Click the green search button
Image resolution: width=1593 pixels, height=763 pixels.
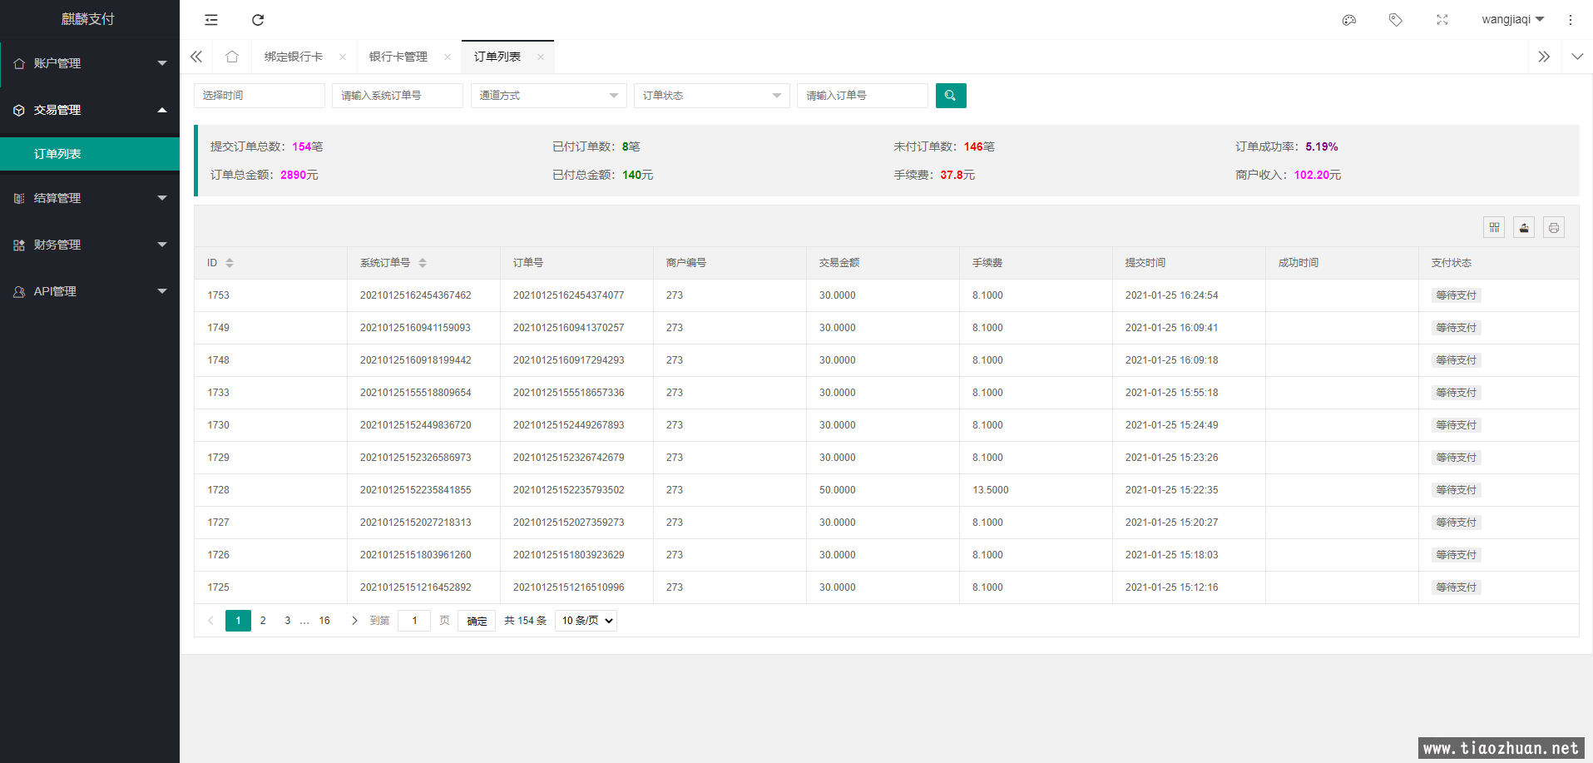[951, 96]
